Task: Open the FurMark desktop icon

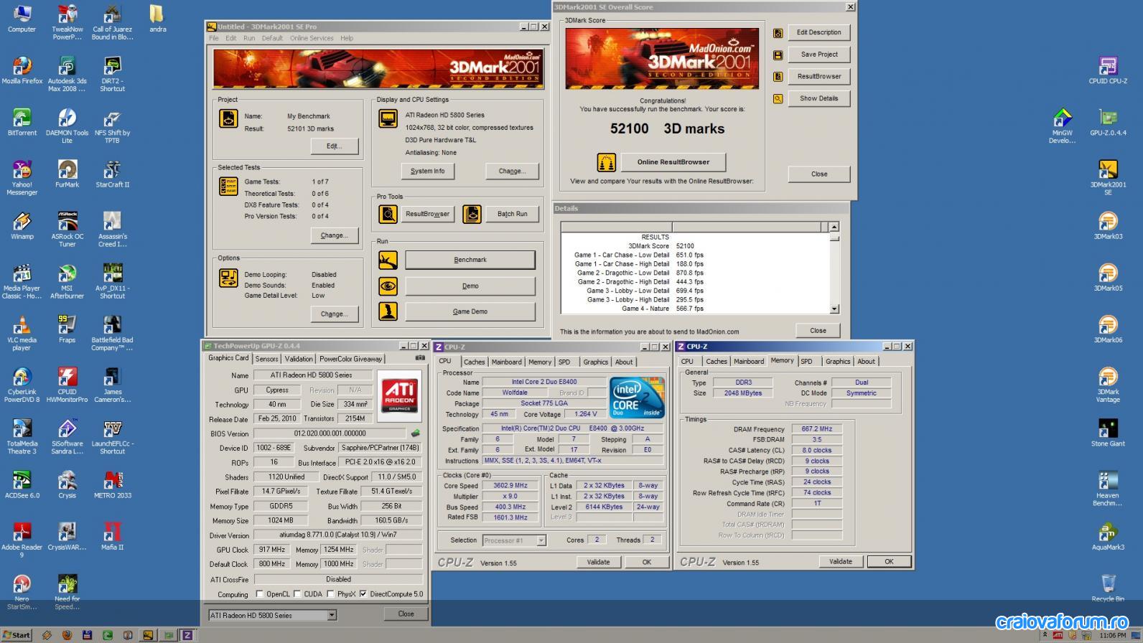Action: [67, 174]
